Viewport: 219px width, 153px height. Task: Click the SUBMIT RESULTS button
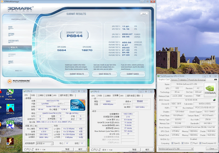(x=77, y=74)
